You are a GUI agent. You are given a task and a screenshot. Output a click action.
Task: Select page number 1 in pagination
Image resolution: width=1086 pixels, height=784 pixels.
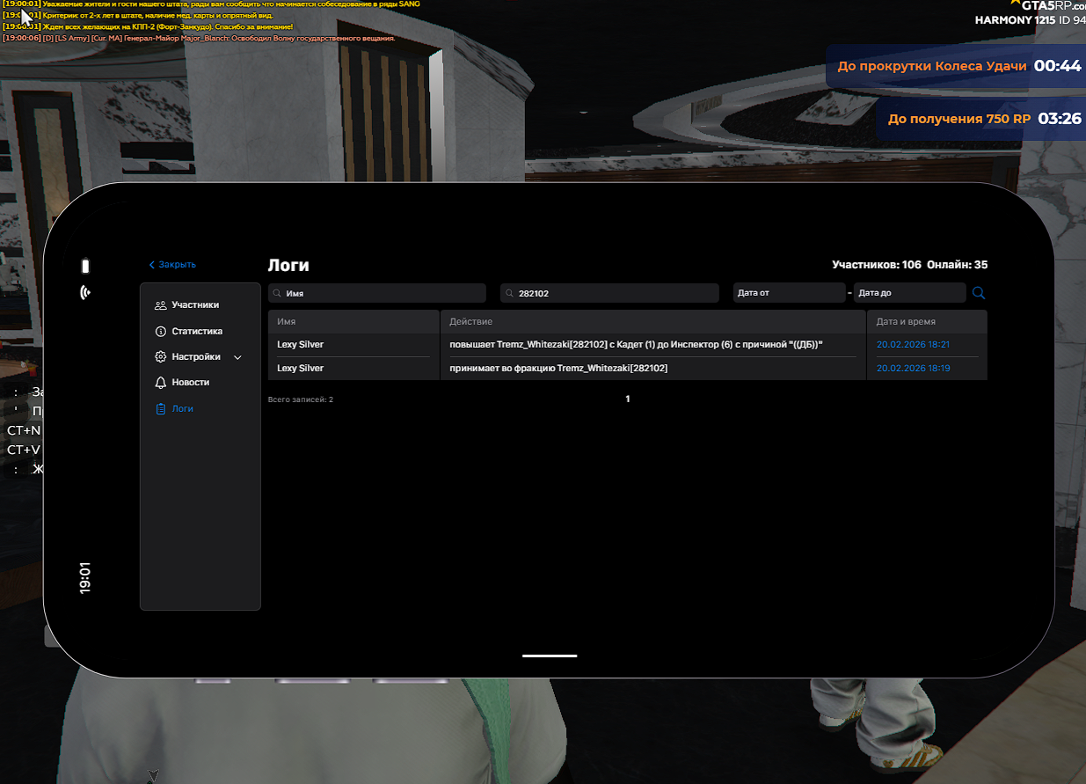(x=628, y=399)
